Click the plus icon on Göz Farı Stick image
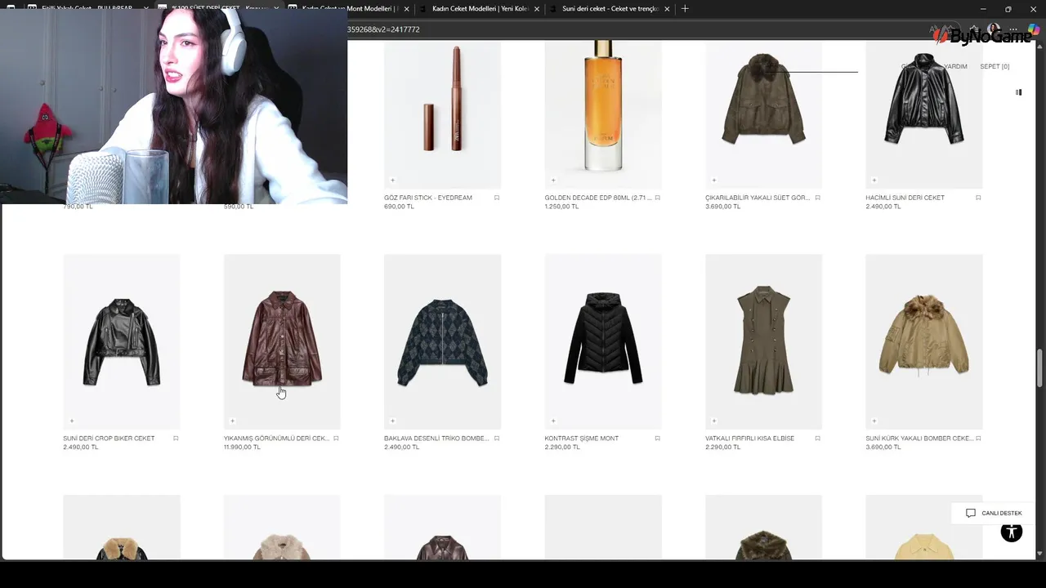The width and height of the screenshot is (1046, 588). pos(392,180)
